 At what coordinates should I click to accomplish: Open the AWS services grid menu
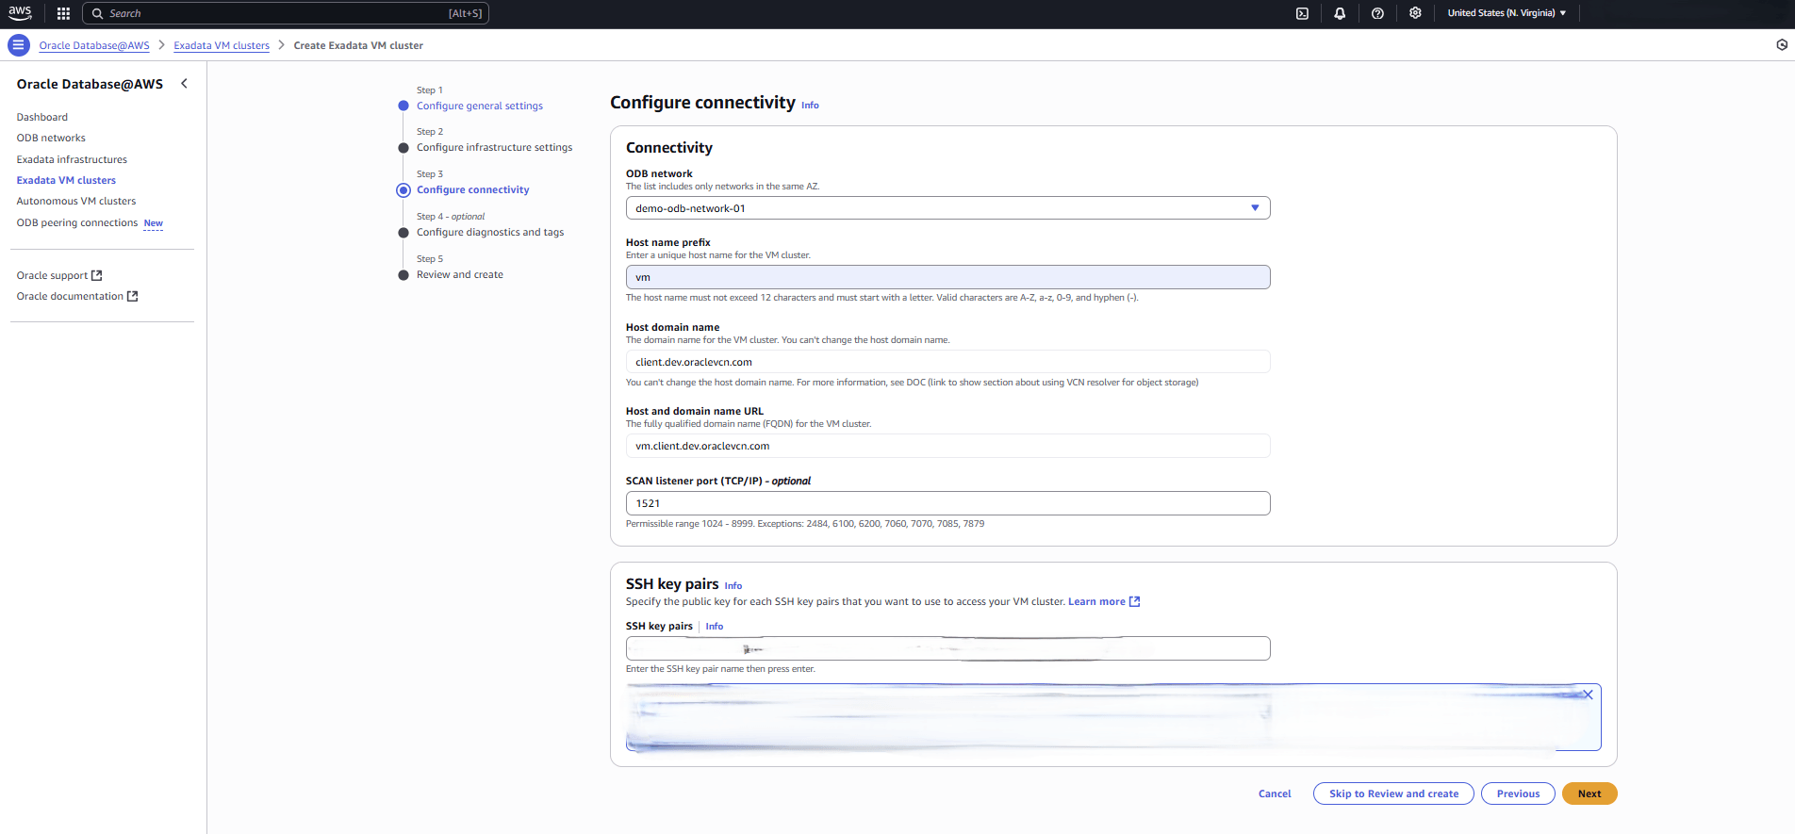(63, 13)
